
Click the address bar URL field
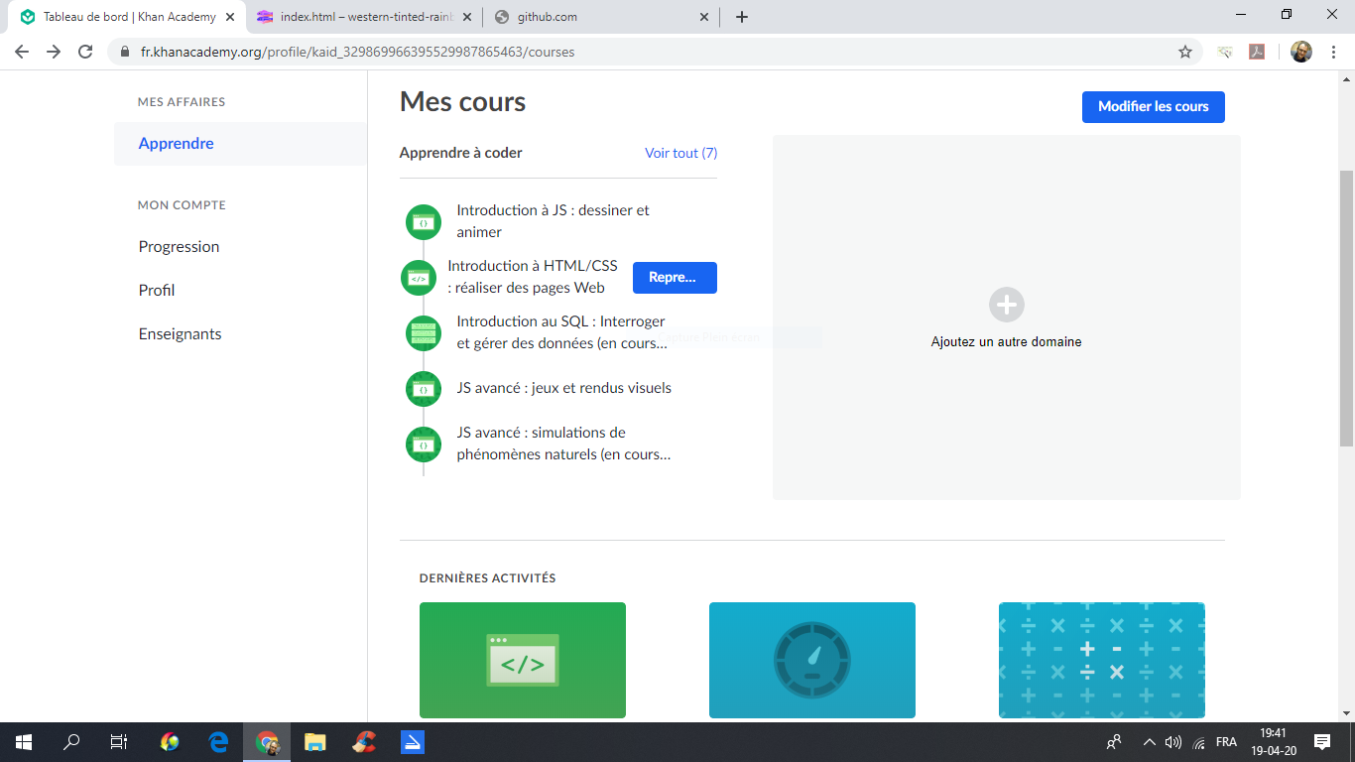pyautogui.click(x=655, y=52)
